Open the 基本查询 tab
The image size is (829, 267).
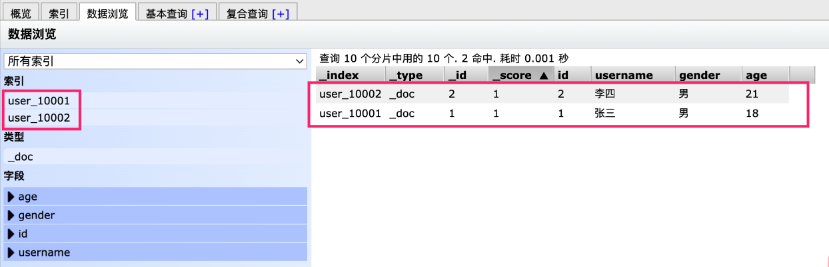pyautogui.click(x=167, y=13)
